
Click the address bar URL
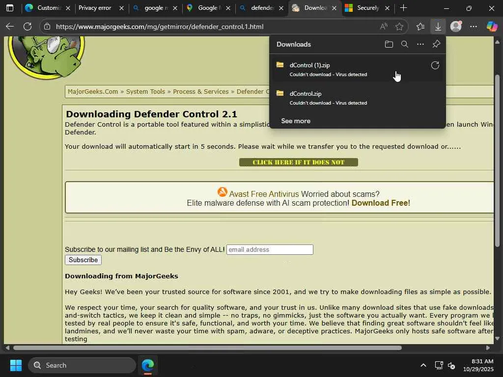point(160,27)
